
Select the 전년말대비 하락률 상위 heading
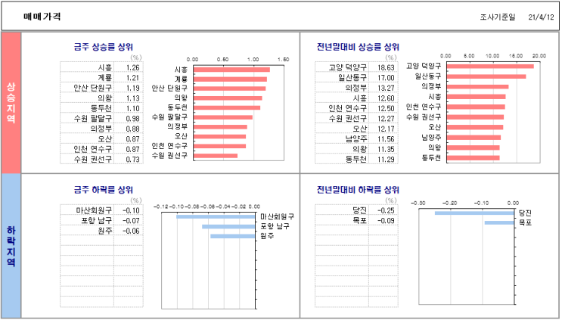click(358, 190)
